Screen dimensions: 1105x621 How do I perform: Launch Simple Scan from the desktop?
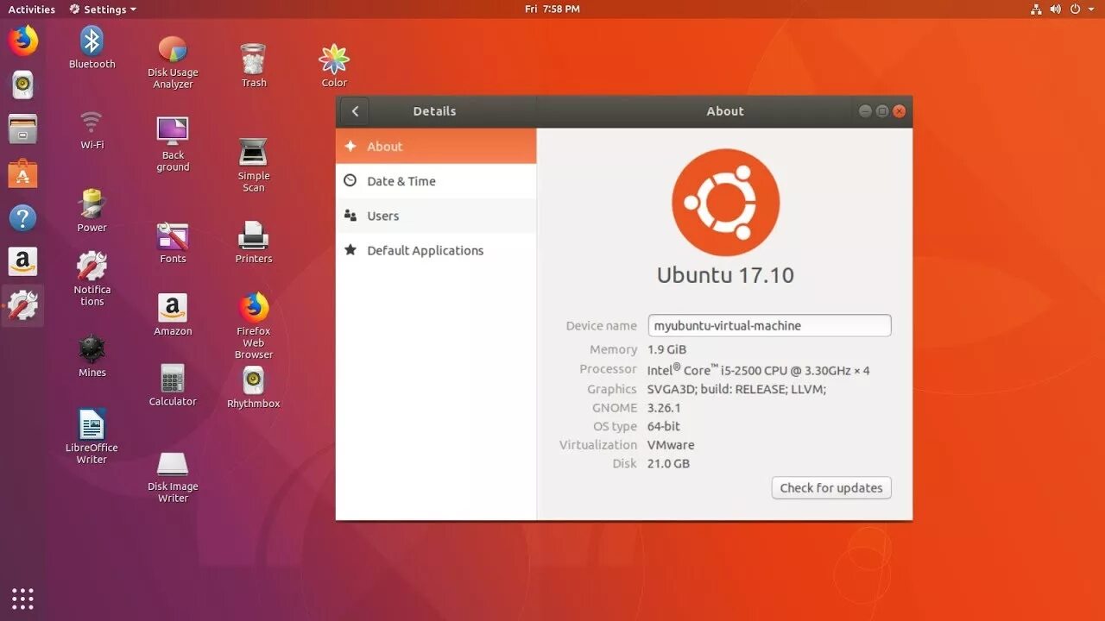[x=254, y=165]
